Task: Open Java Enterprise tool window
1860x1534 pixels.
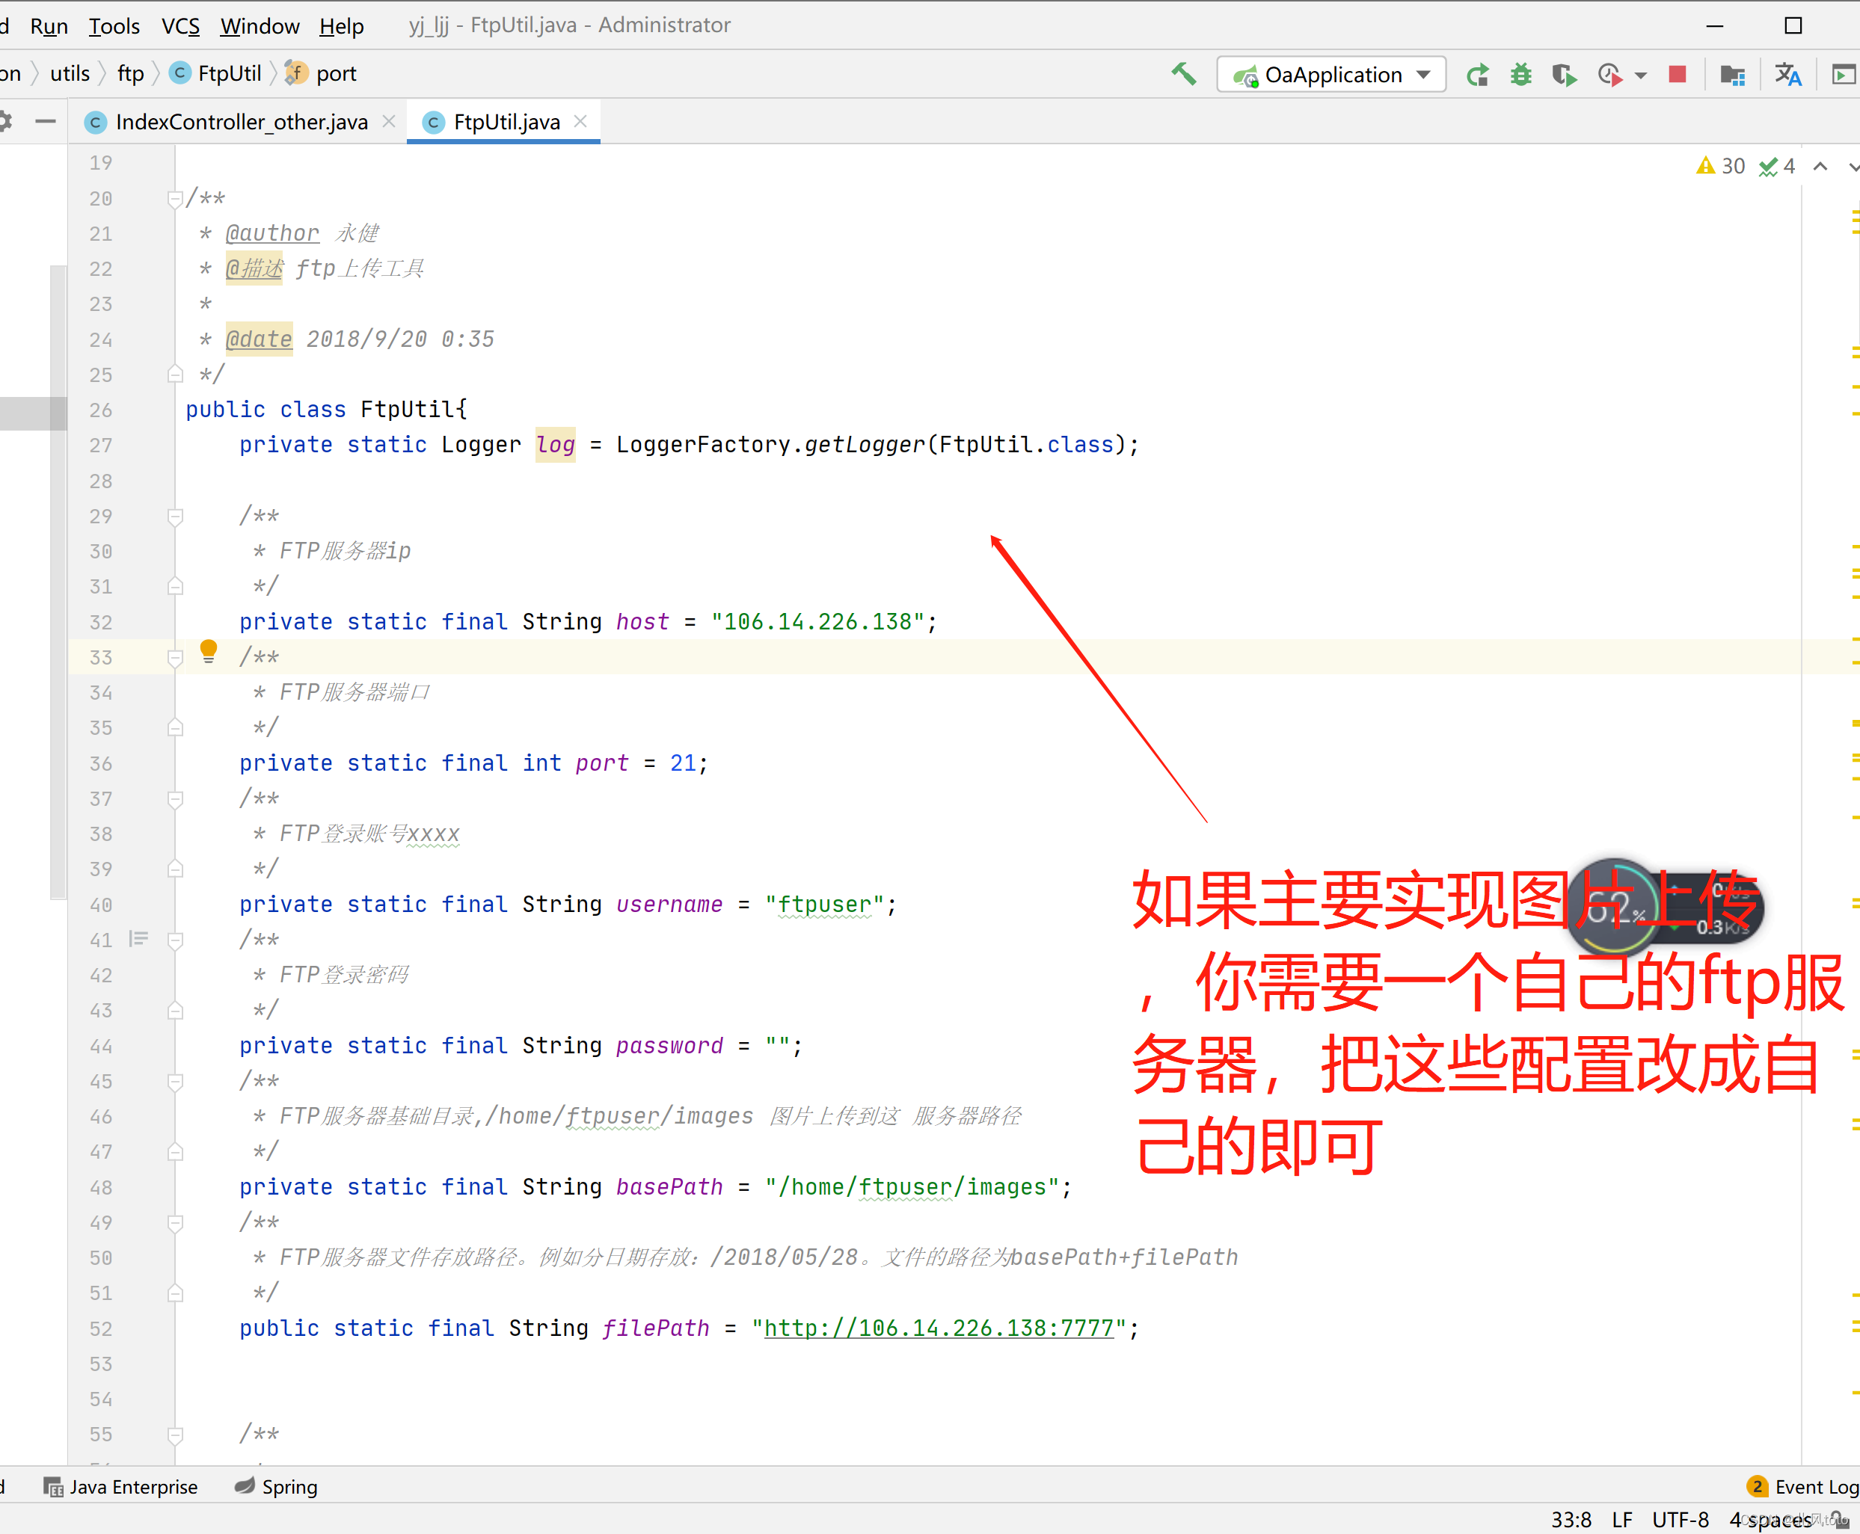Action: [x=121, y=1487]
